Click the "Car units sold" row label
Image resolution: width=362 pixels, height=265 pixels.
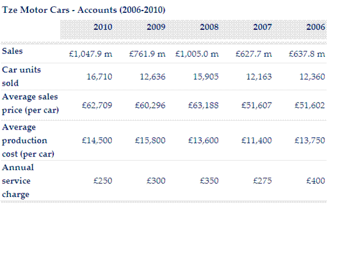pos(21,76)
